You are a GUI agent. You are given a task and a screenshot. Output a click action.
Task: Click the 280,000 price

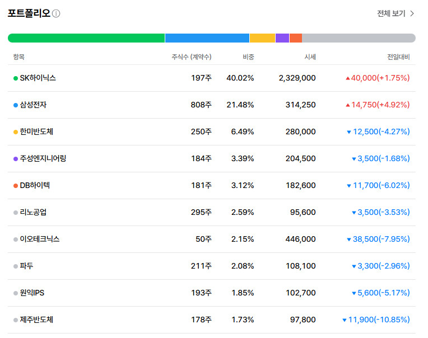[300, 132]
